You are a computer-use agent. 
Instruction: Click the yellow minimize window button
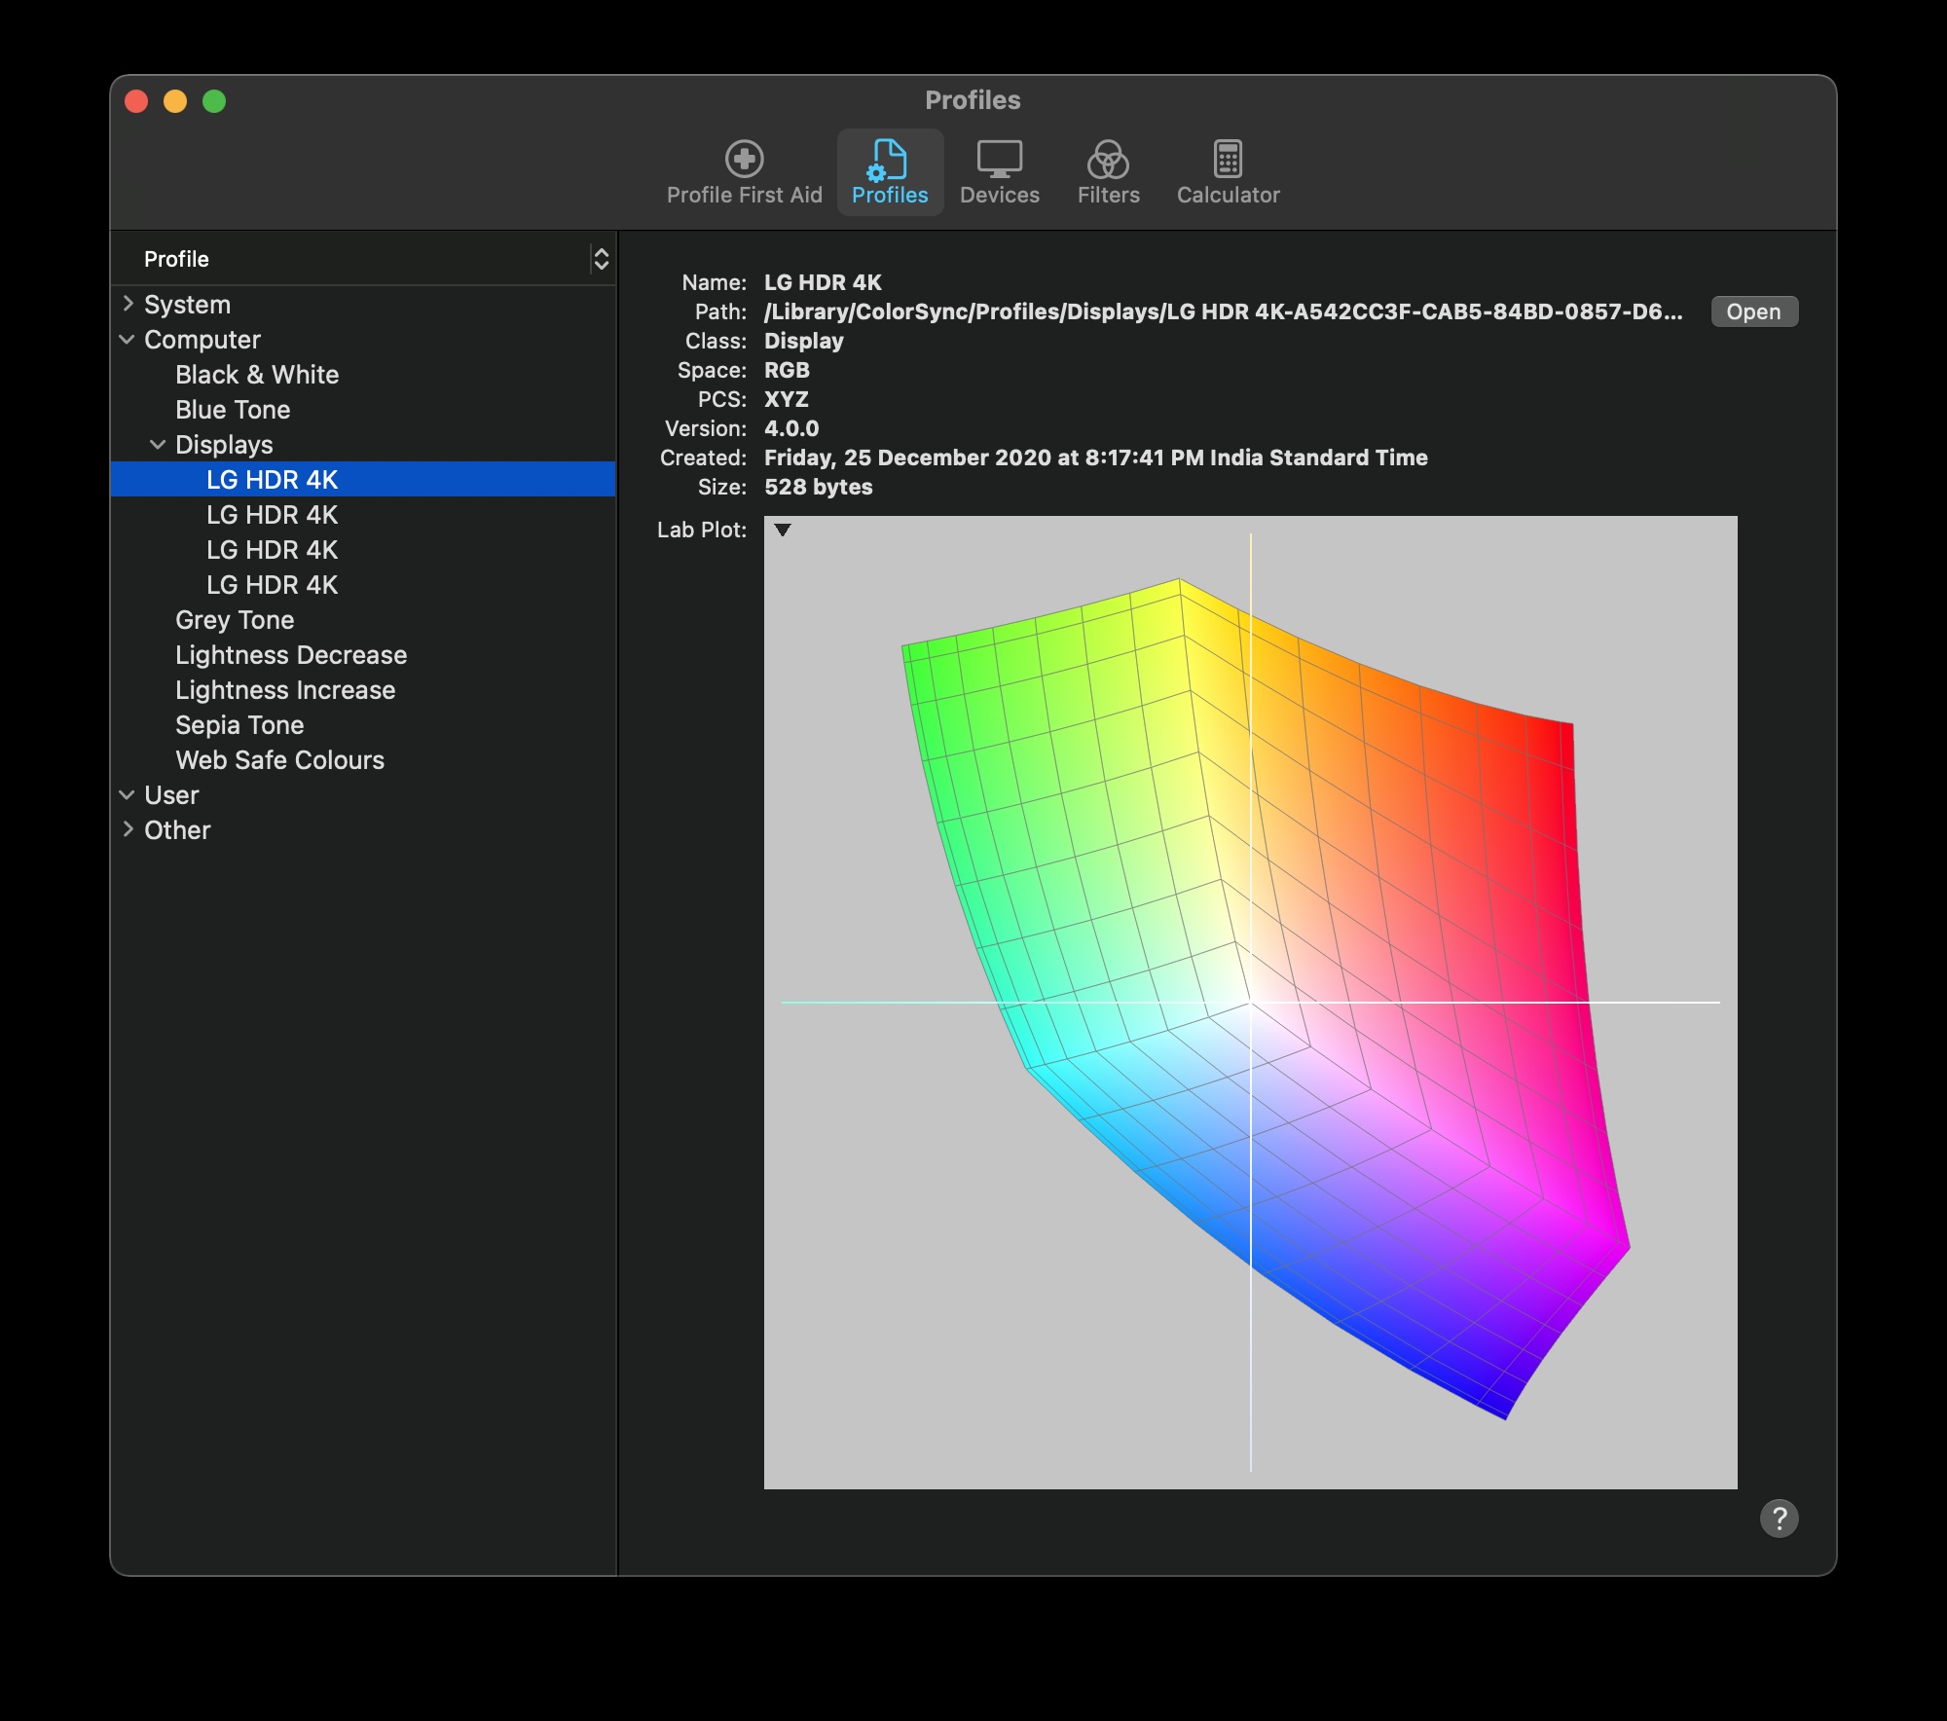click(x=175, y=101)
